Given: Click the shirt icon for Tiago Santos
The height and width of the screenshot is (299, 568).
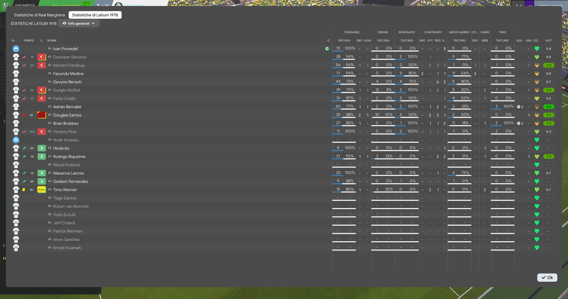Looking at the screenshot, I should (x=16, y=198).
